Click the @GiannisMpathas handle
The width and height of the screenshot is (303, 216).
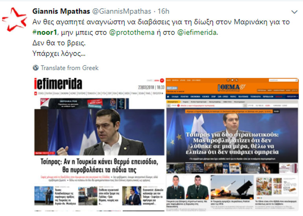click(122, 11)
